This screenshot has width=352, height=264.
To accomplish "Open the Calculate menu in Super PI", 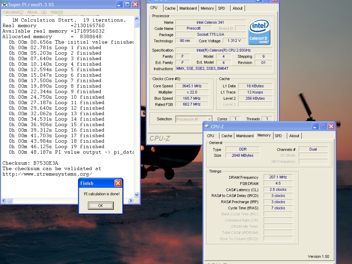I will pos(13,12).
